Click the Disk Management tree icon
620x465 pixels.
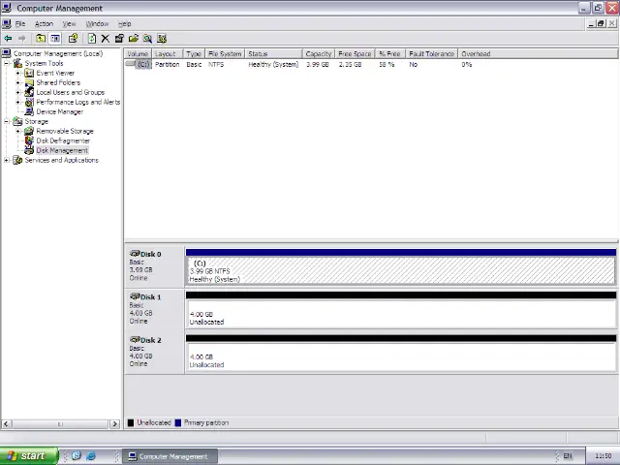point(29,151)
